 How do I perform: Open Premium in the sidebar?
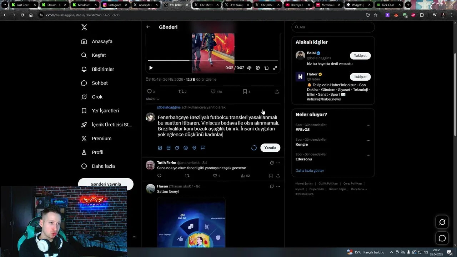[x=96, y=138]
